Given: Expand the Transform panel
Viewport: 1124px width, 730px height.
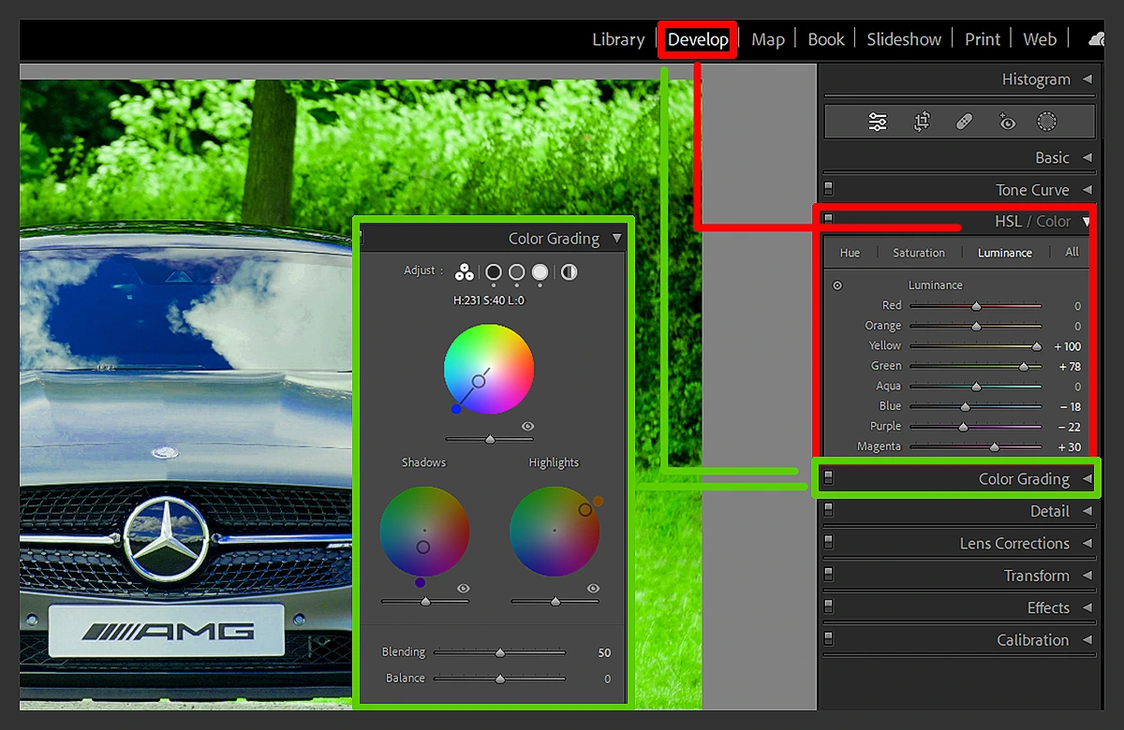Looking at the screenshot, I should coord(1087,576).
